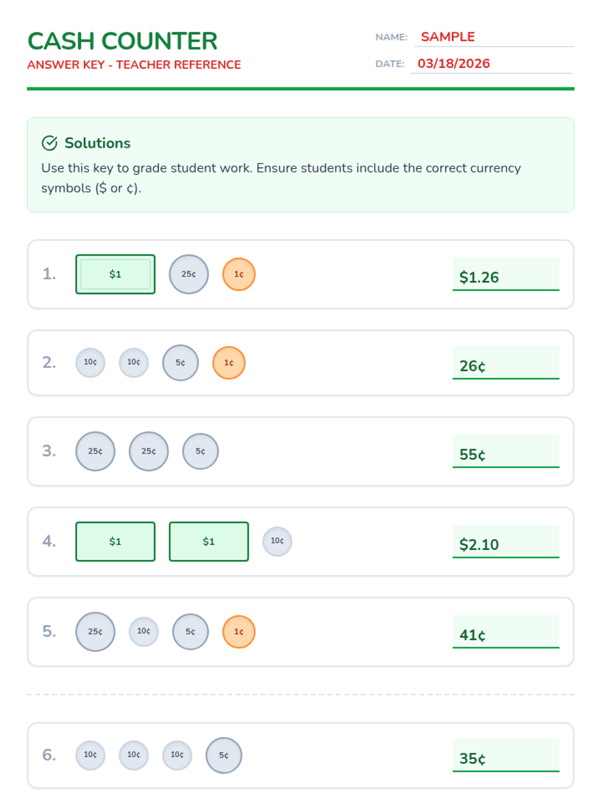601x802 pixels.
Task: Click the $2.10 answer box
Action: pos(506,541)
